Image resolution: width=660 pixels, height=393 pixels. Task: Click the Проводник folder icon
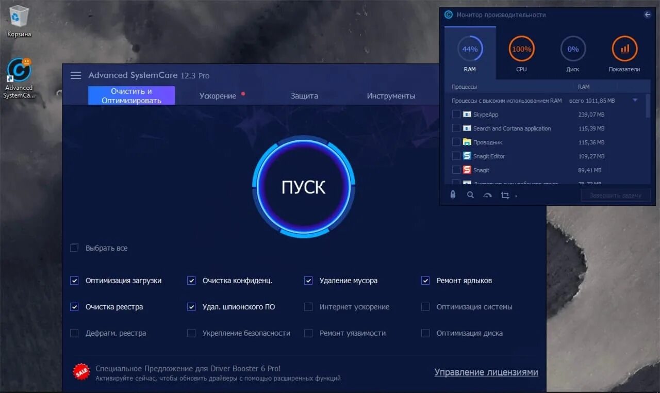coord(467,142)
